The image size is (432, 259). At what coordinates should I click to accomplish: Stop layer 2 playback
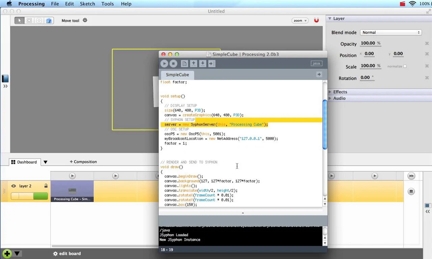(x=411, y=191)
